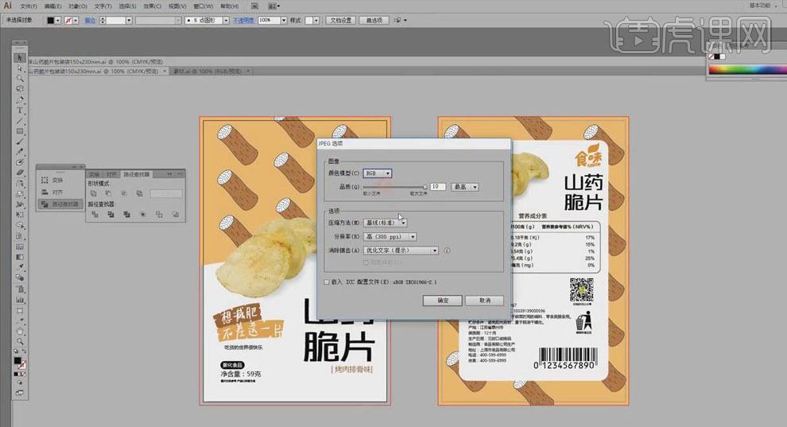Change the screen mode at toolbar bottom

20,393
